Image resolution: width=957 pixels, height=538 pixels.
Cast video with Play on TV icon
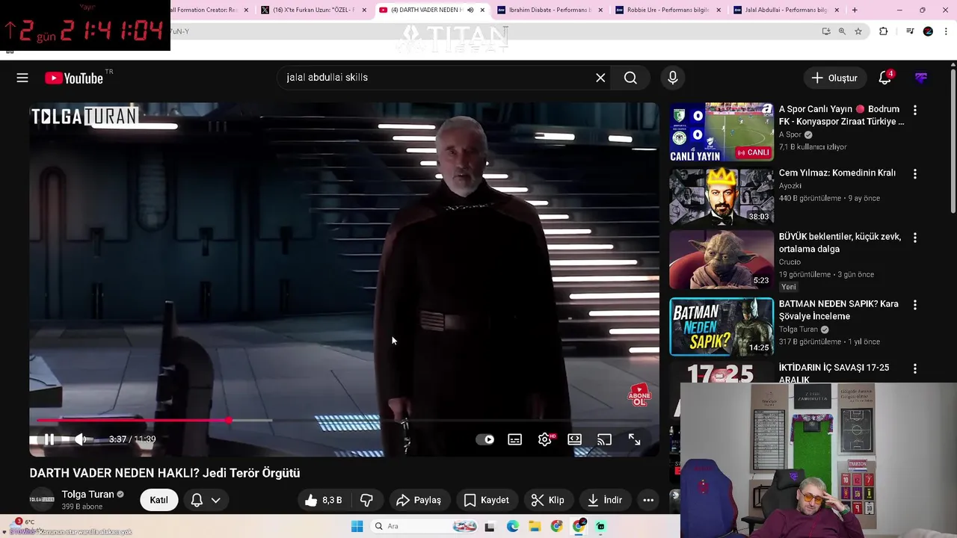pyautogui.click(x=604, y=439)
